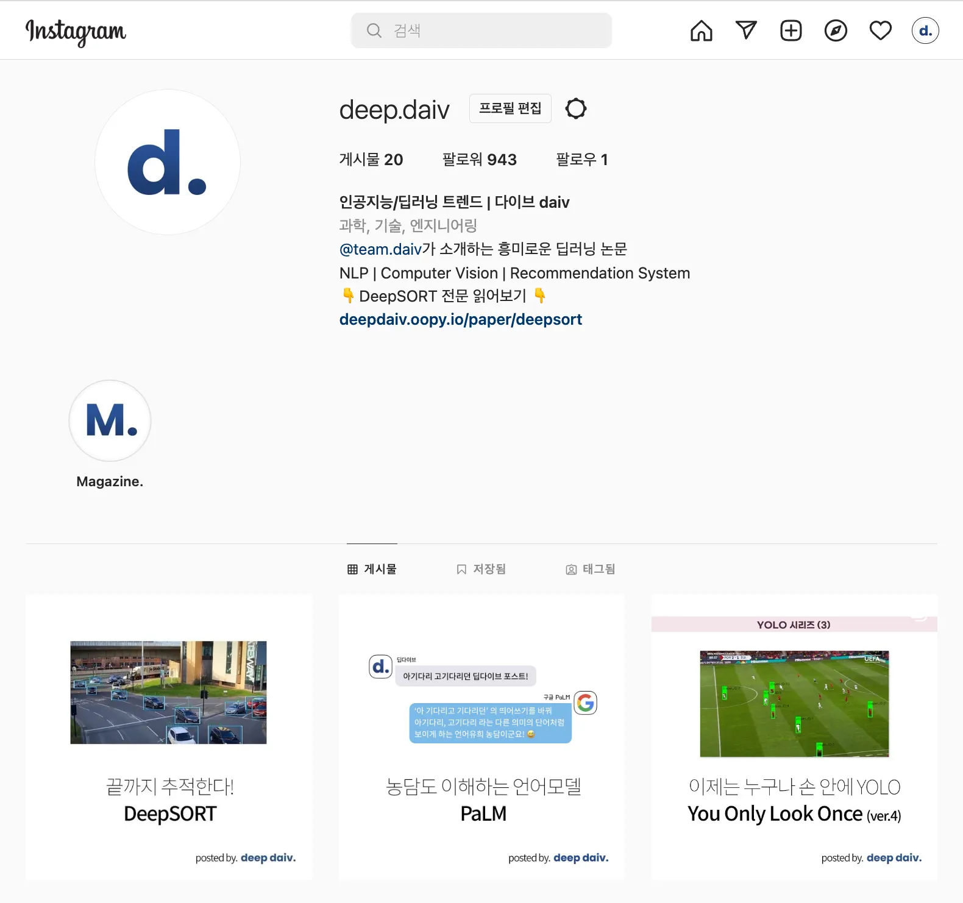
Task: Switch to the 저장됨 saved tab
Action: tap(481, 569)
